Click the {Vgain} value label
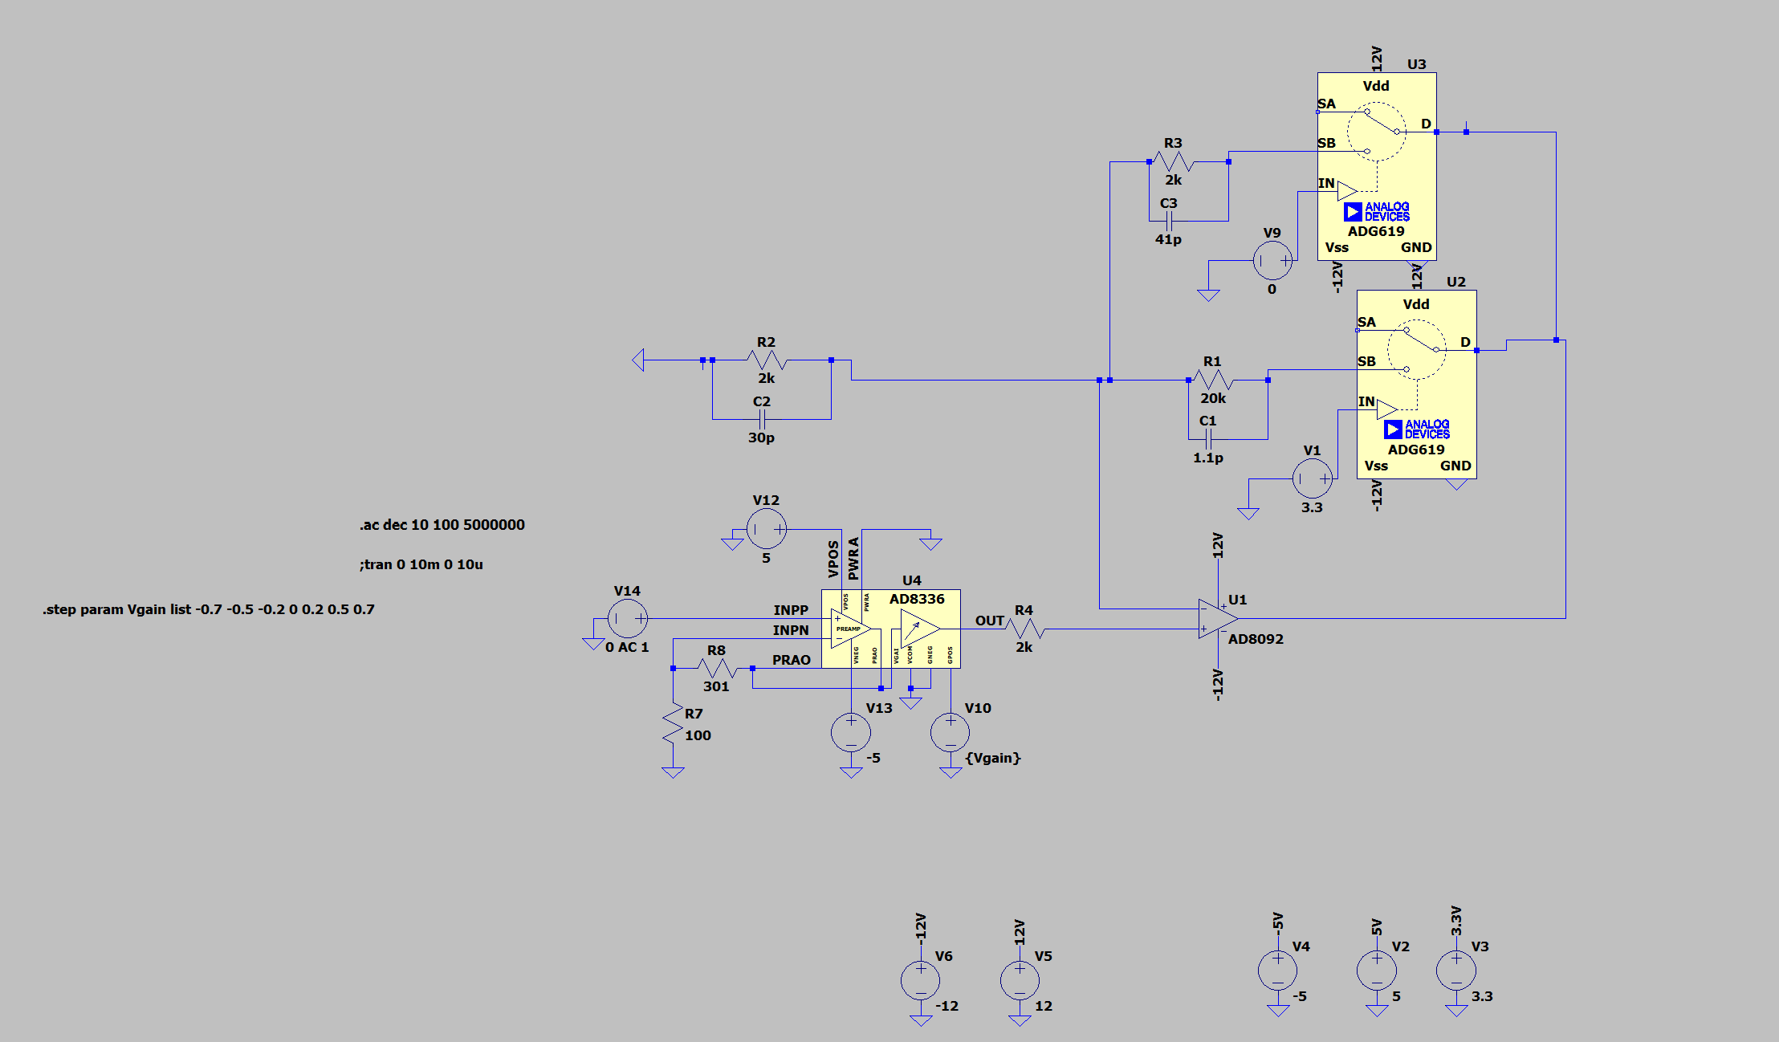 pos(993,758)
